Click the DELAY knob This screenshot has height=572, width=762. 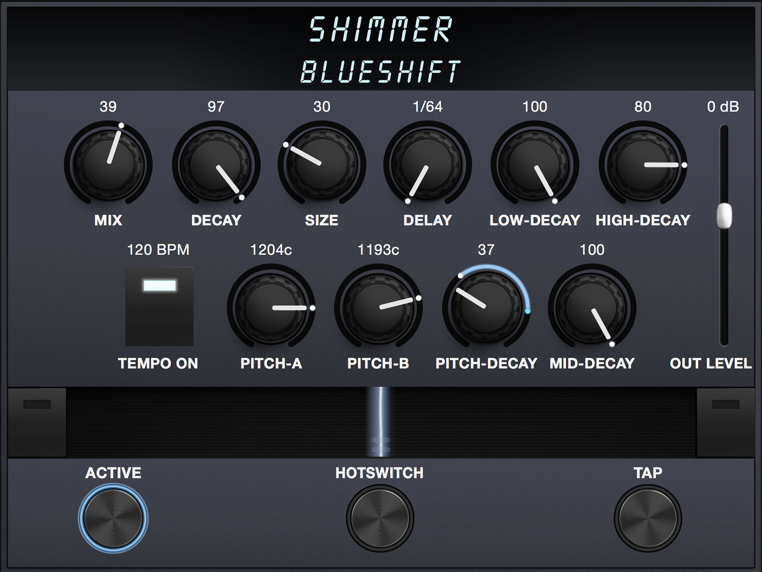point(428,164)
